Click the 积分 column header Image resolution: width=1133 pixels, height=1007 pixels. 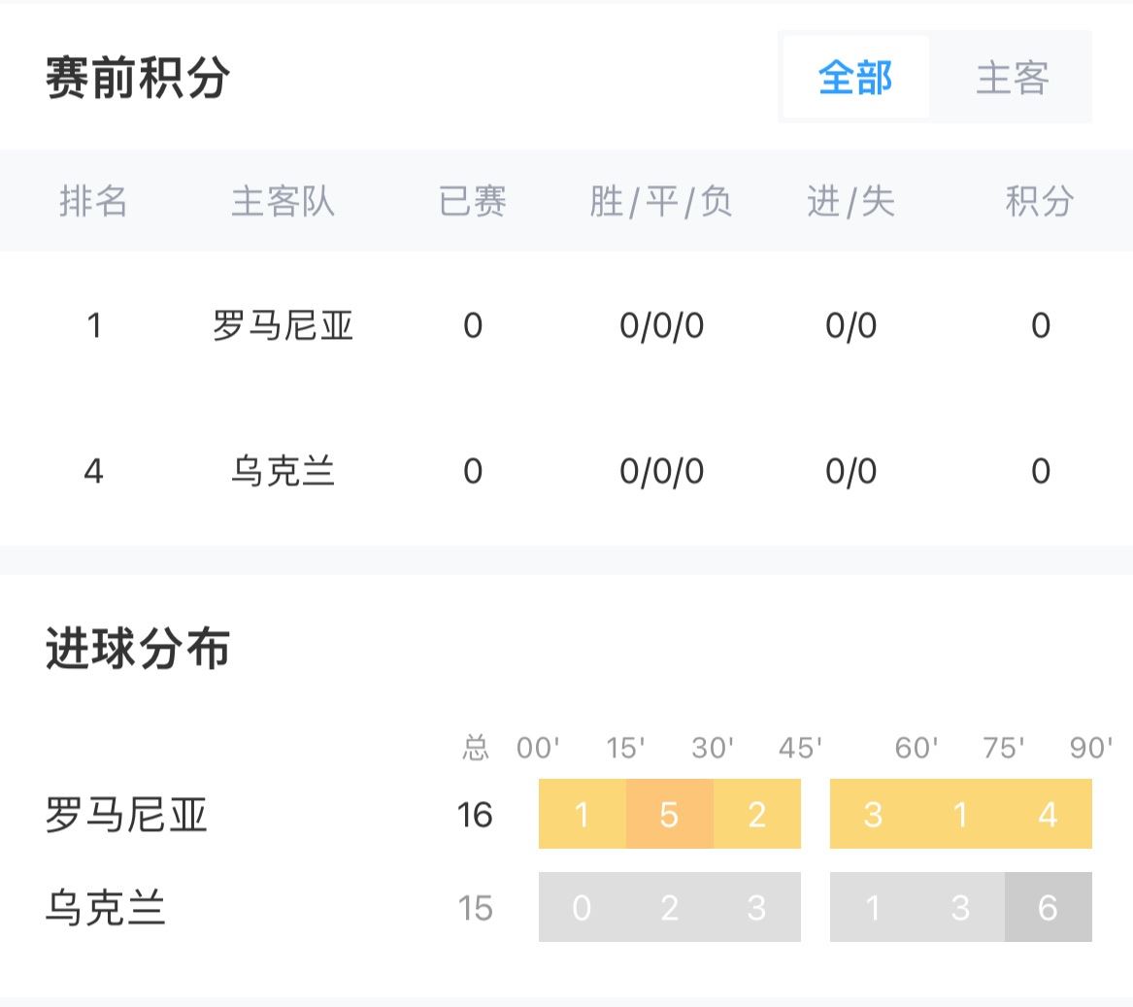click(1040, 201)
